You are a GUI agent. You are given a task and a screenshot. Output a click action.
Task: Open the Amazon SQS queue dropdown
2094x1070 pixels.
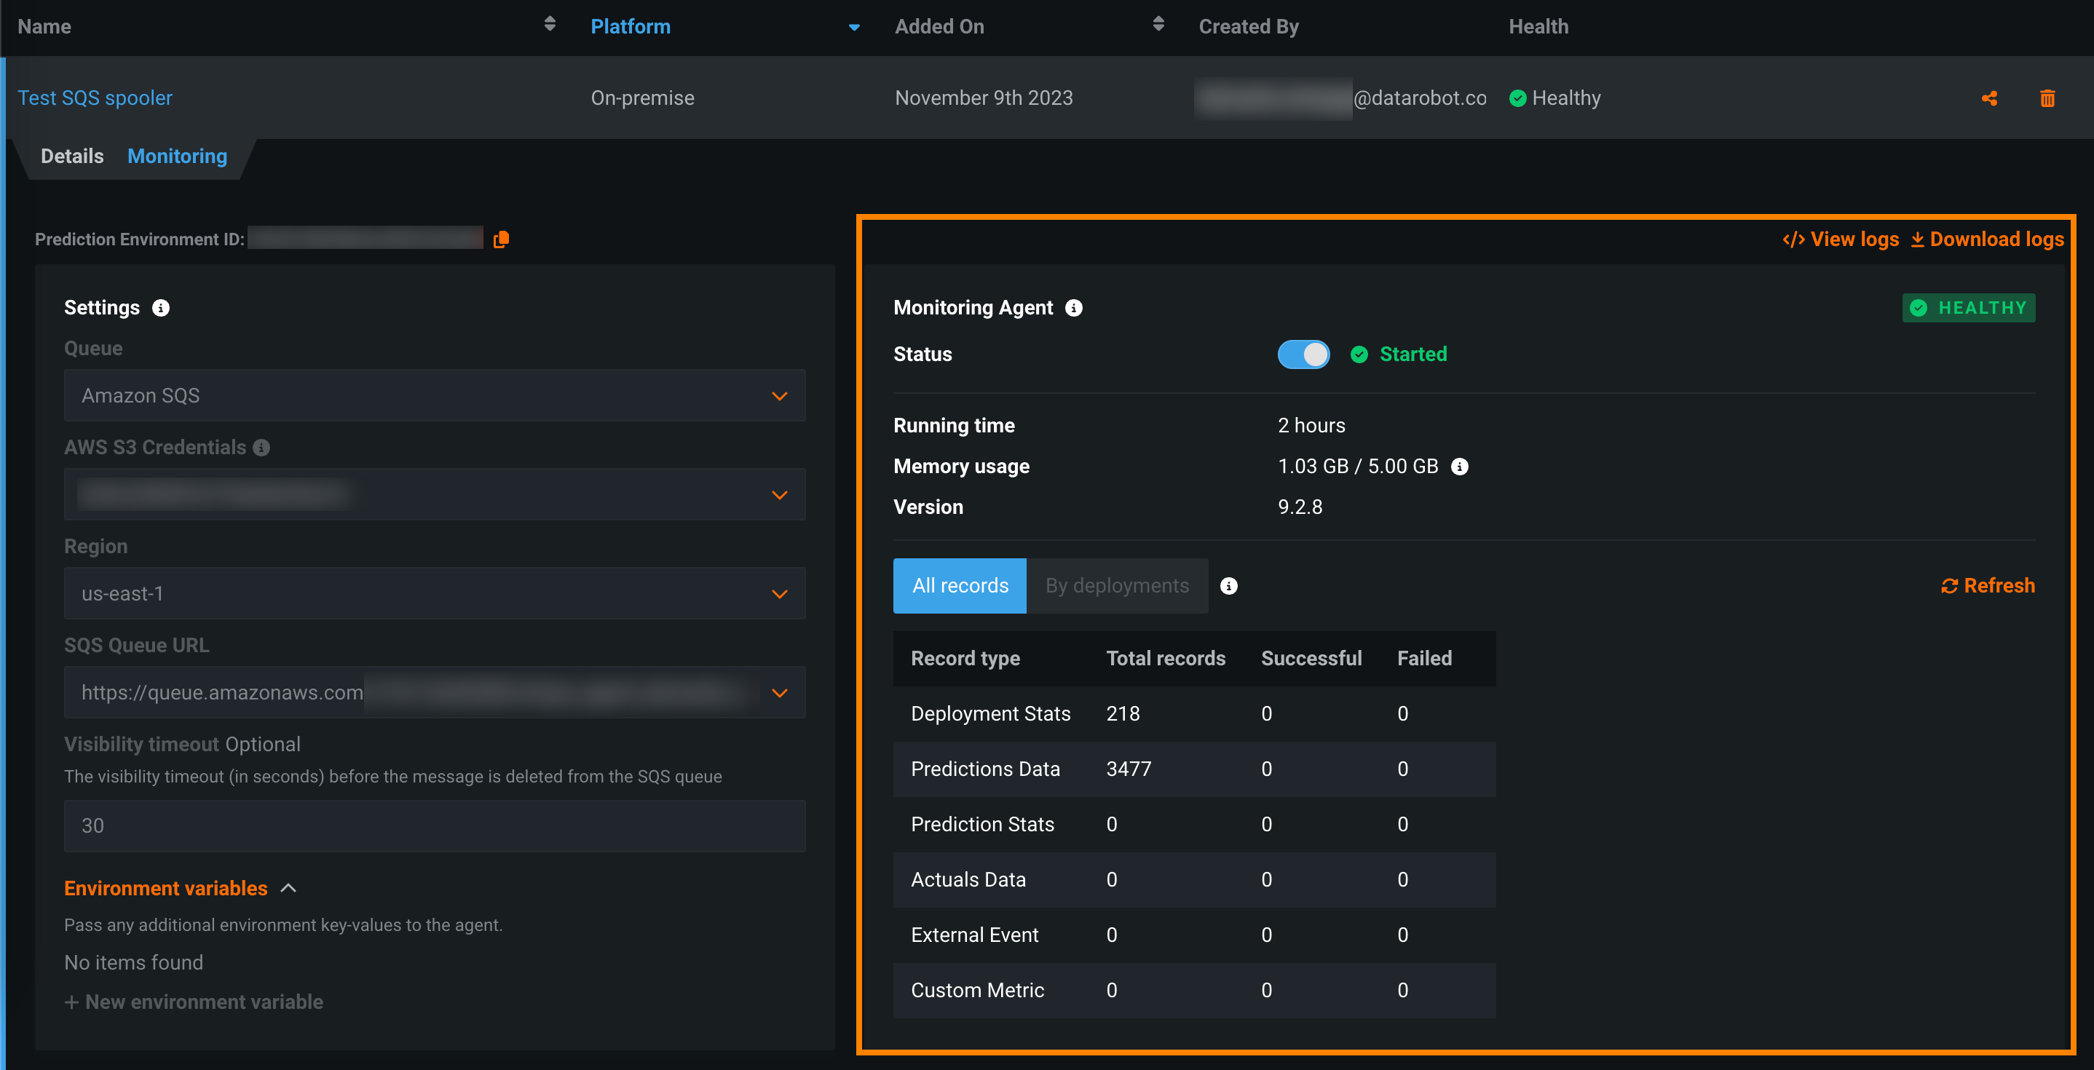pyautogui.click(x=434, y=396)
